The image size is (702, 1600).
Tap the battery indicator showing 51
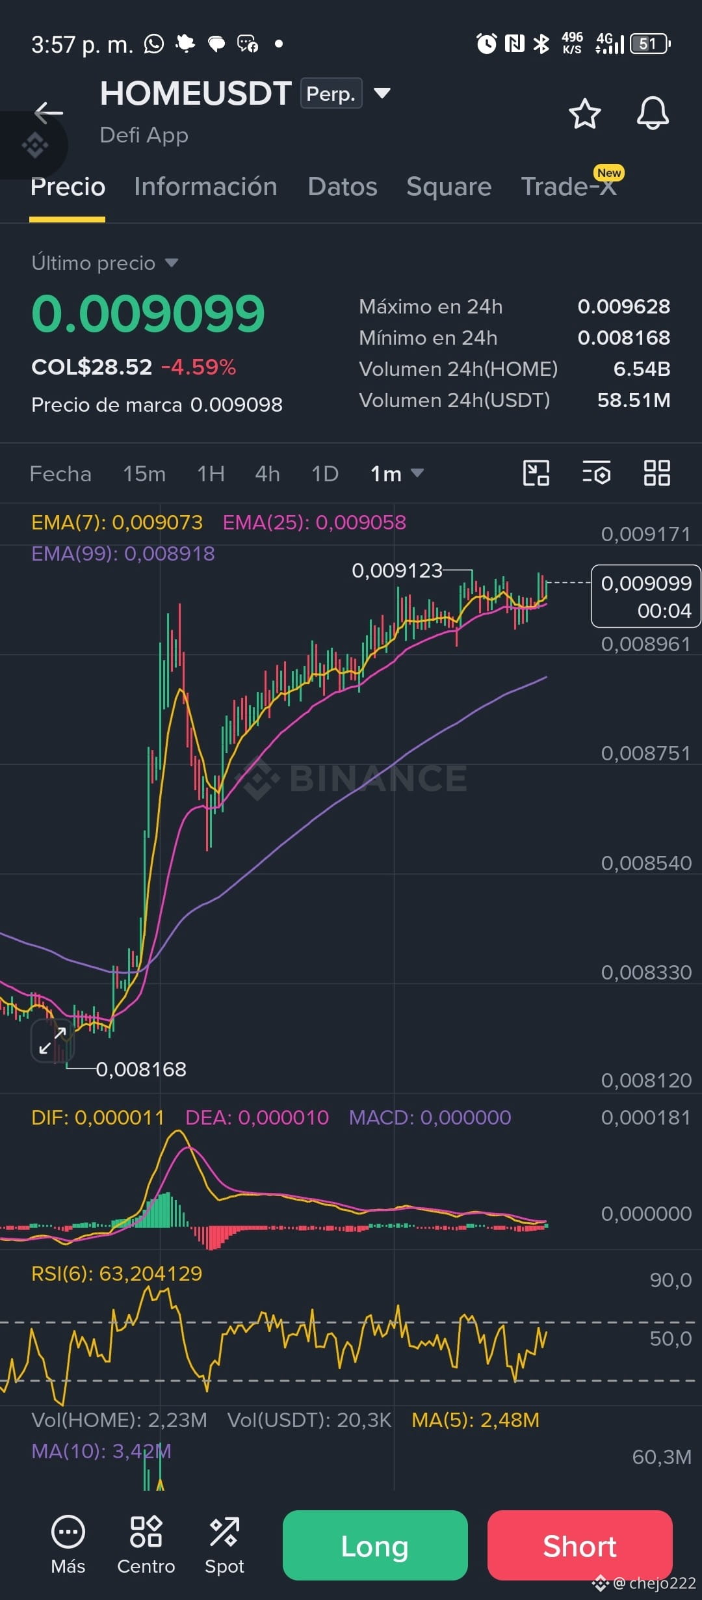click(x=650, y=44)
